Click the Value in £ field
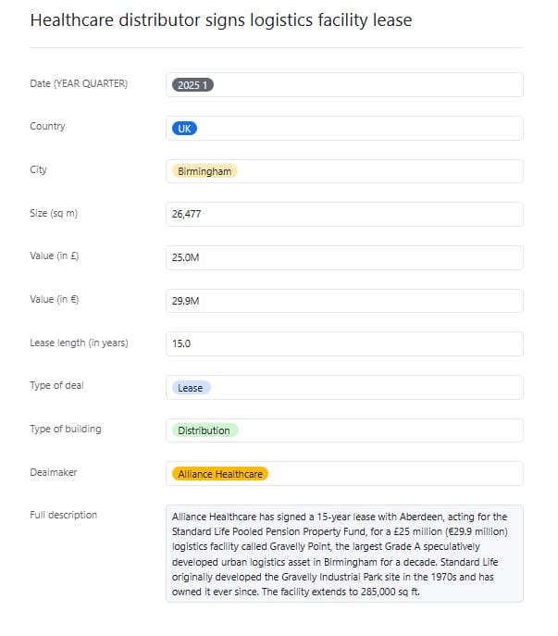 (344, 257)
